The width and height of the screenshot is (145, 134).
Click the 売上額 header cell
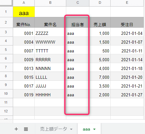click(100, 23)
